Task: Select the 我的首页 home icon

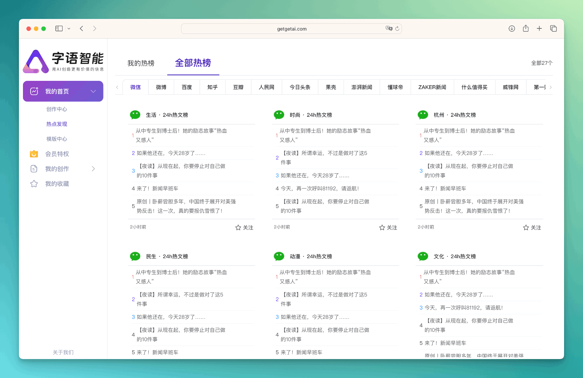Action: (34, 91)
